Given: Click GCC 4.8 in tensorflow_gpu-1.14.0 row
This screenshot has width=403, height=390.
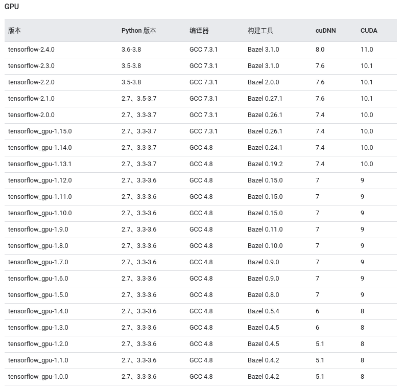Looking at the screenshot, I should 201,148.
